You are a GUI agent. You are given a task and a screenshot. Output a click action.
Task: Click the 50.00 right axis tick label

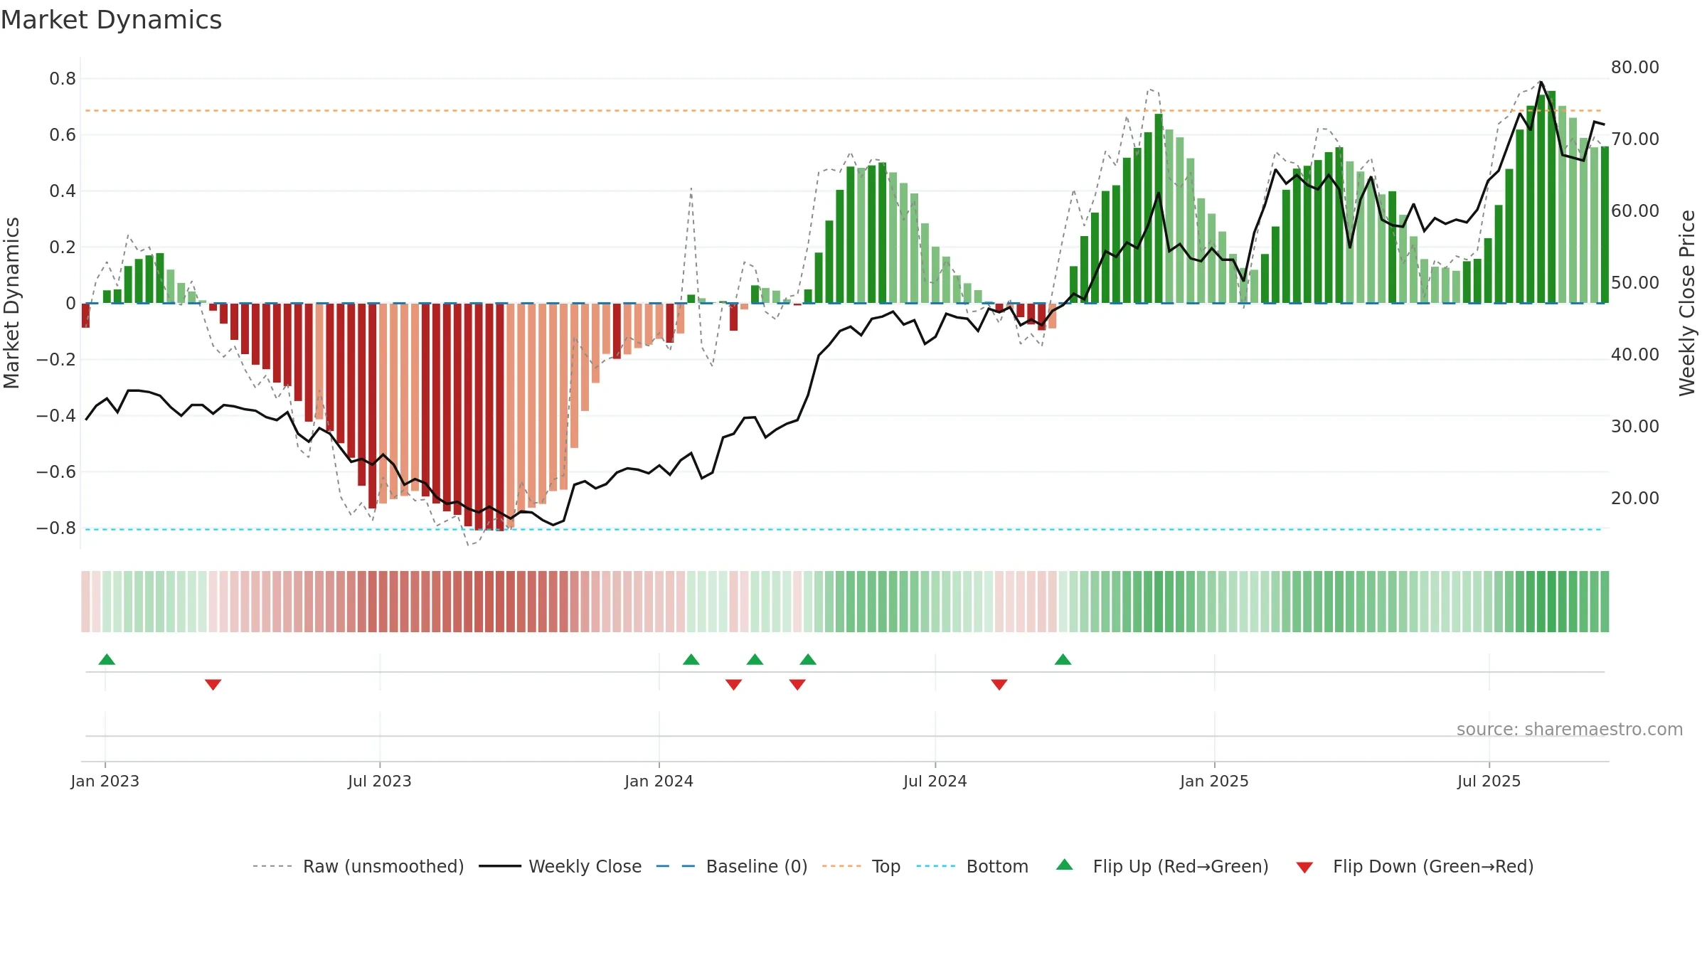coord(1635,283)
